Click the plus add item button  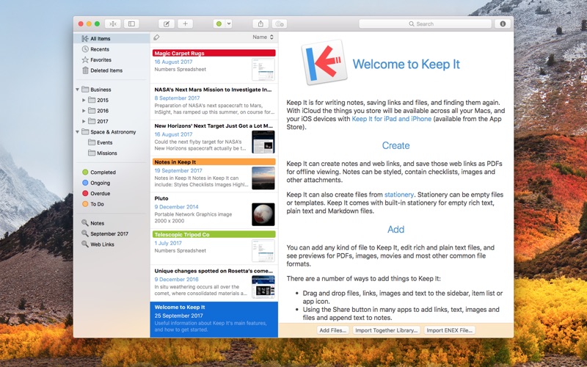click(x=186, y=23)
